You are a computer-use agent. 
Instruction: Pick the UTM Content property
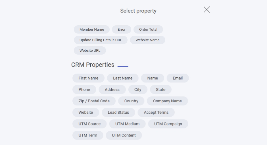point(124,135)
